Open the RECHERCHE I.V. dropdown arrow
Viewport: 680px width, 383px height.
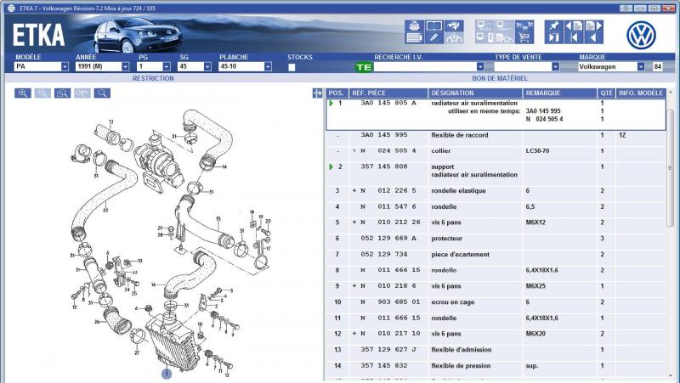coord(480,67)
